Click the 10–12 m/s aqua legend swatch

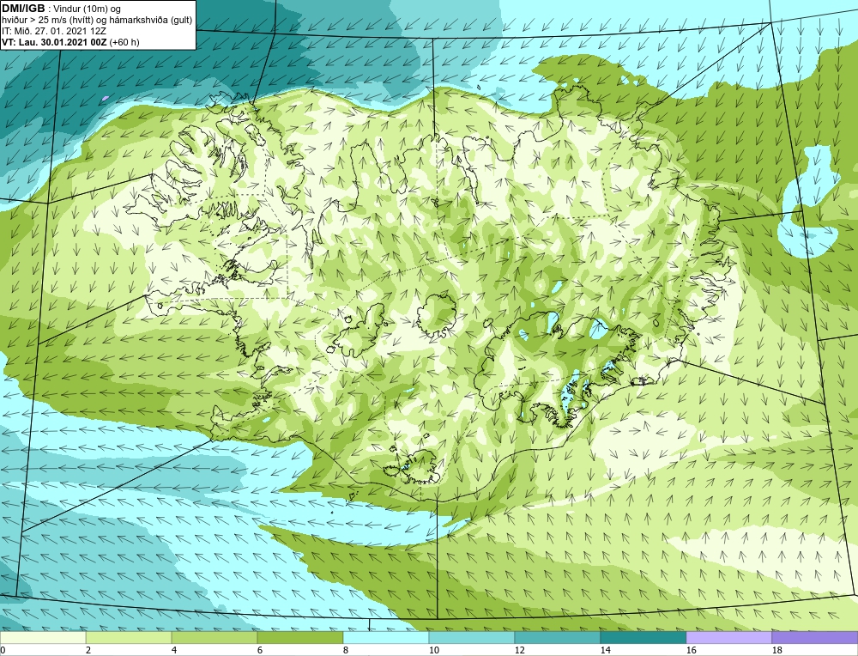click(x=472, y=637)
